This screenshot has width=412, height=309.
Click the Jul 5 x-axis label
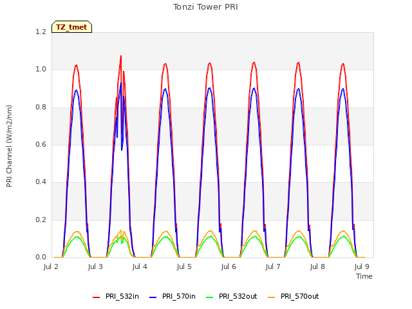click(x=184, y=267)
